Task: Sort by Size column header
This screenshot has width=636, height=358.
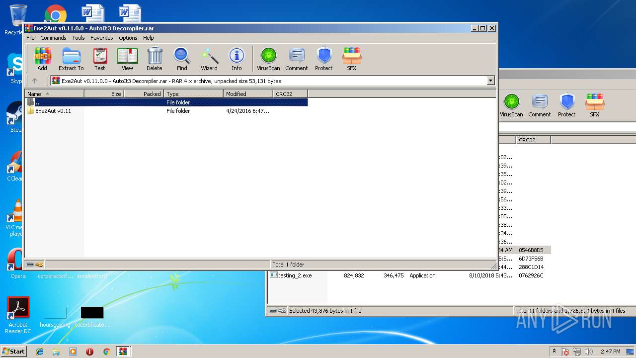Action: coord(104,93)
